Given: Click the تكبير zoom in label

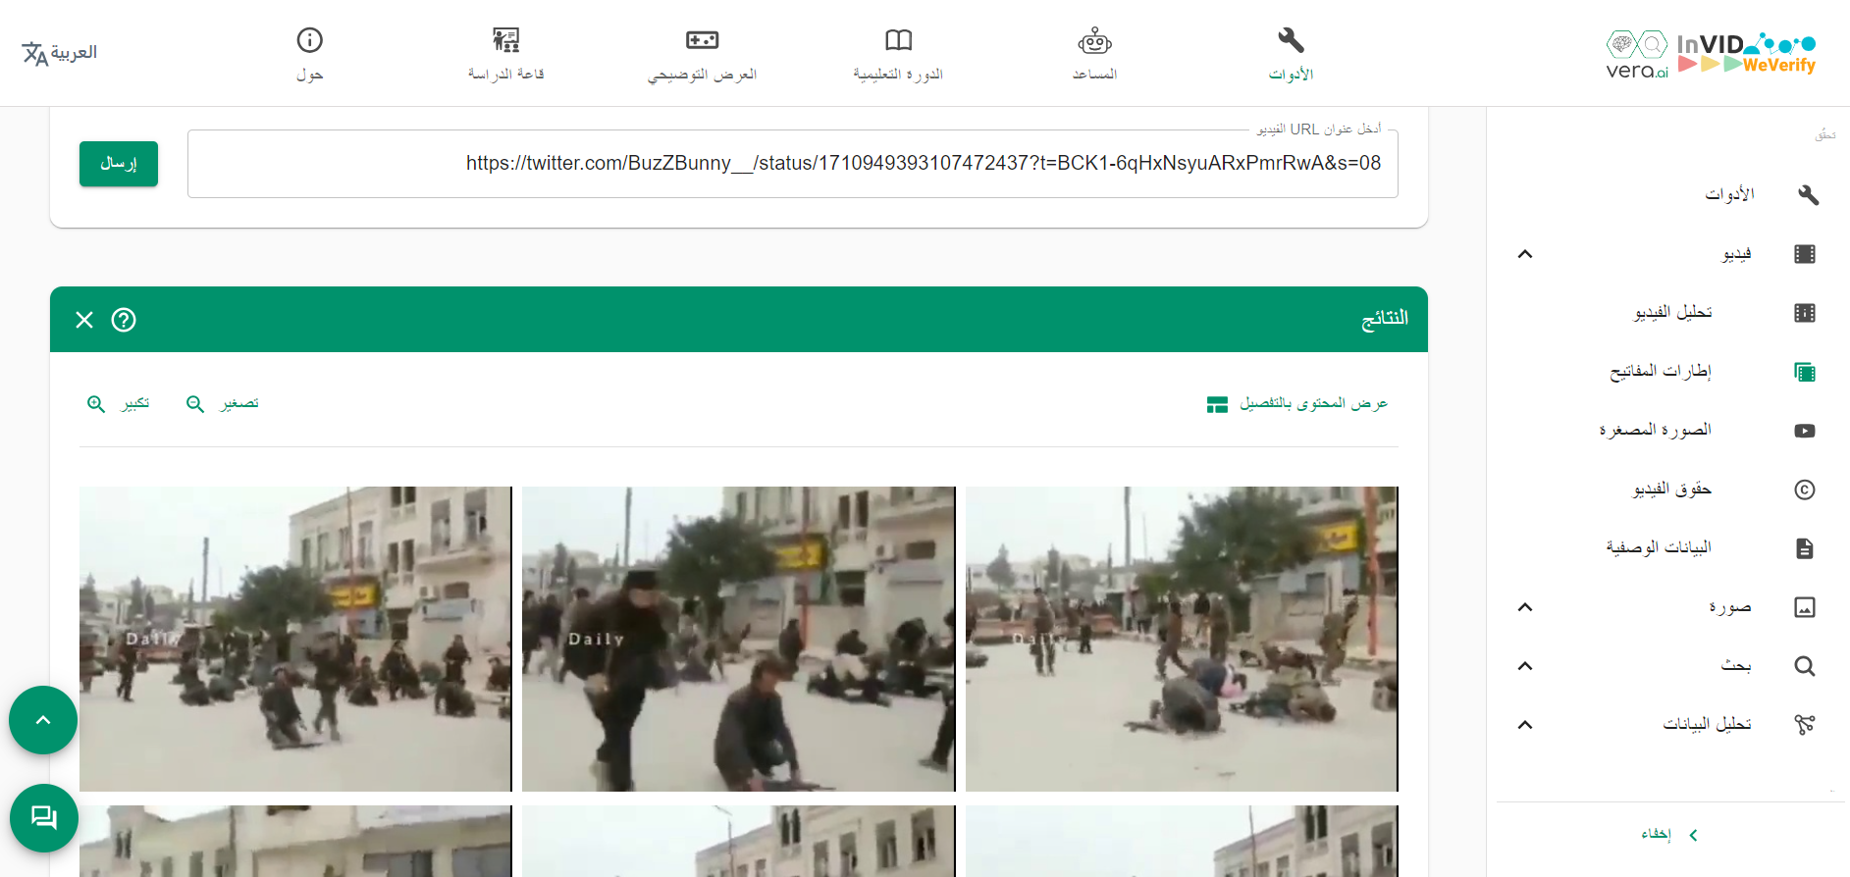Looking at the screenshot, I should (135, 403).
